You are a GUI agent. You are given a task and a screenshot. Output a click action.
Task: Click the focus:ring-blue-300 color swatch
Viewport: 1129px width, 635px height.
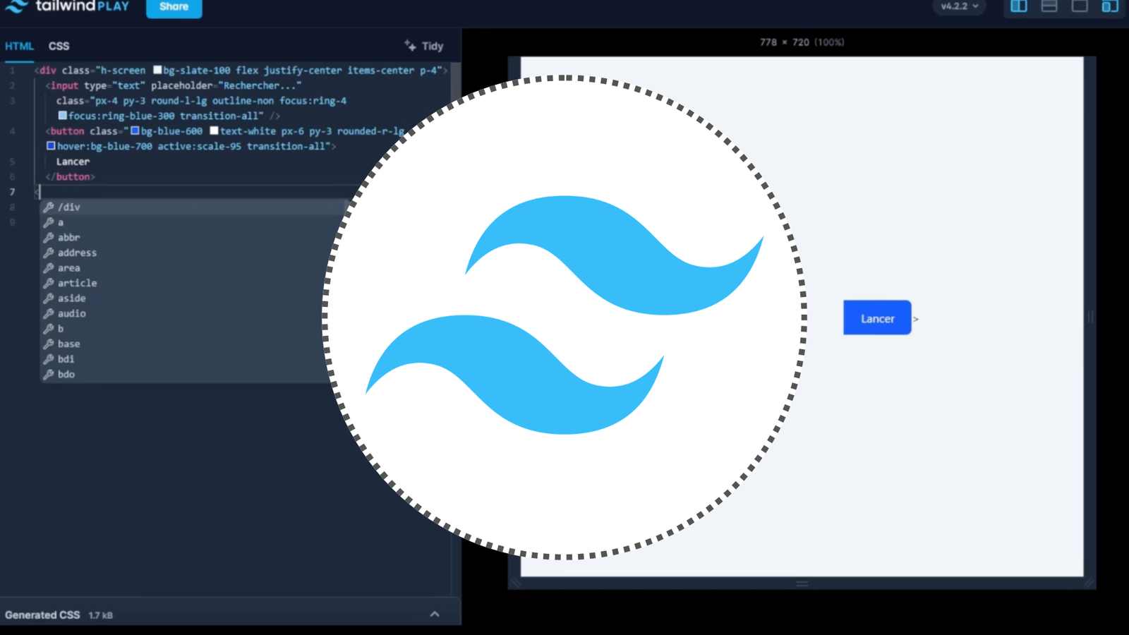[x=62, y=115]
